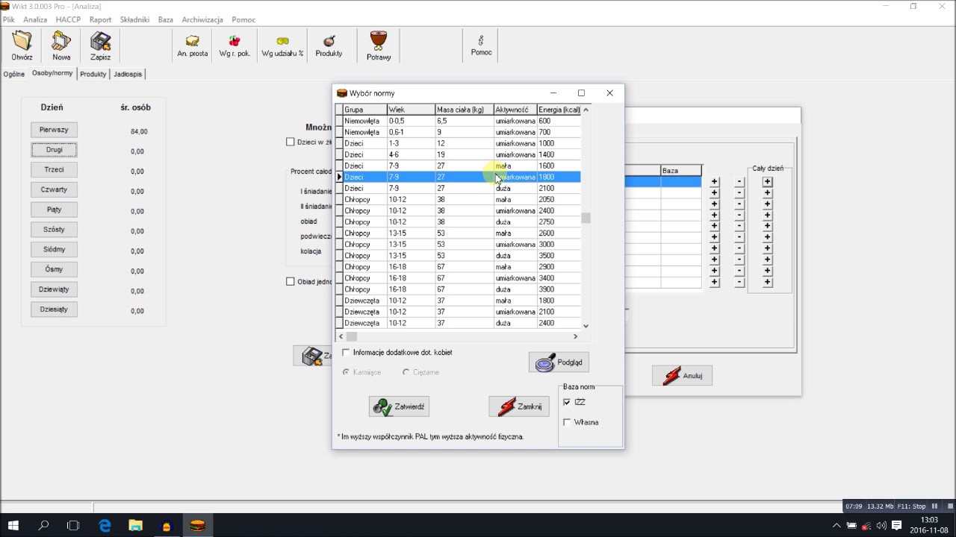Show hidden system tray icons
Screen dimensions: 956x537
[x=836, y=526]
